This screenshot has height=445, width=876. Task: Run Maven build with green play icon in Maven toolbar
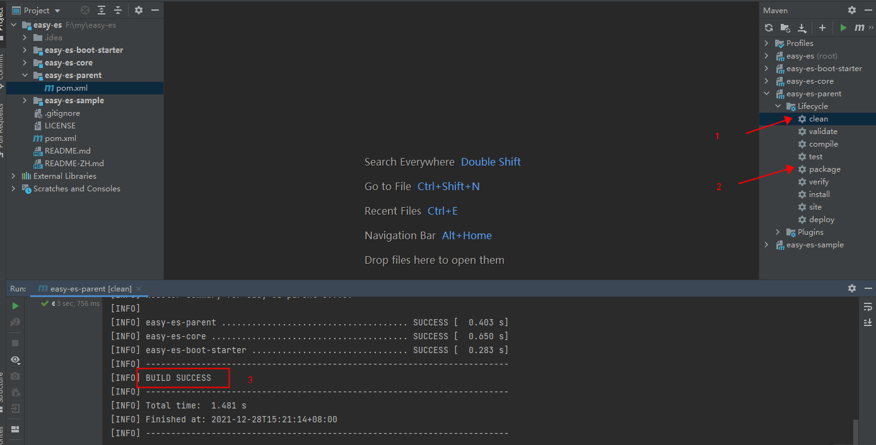tap(843, 28)
